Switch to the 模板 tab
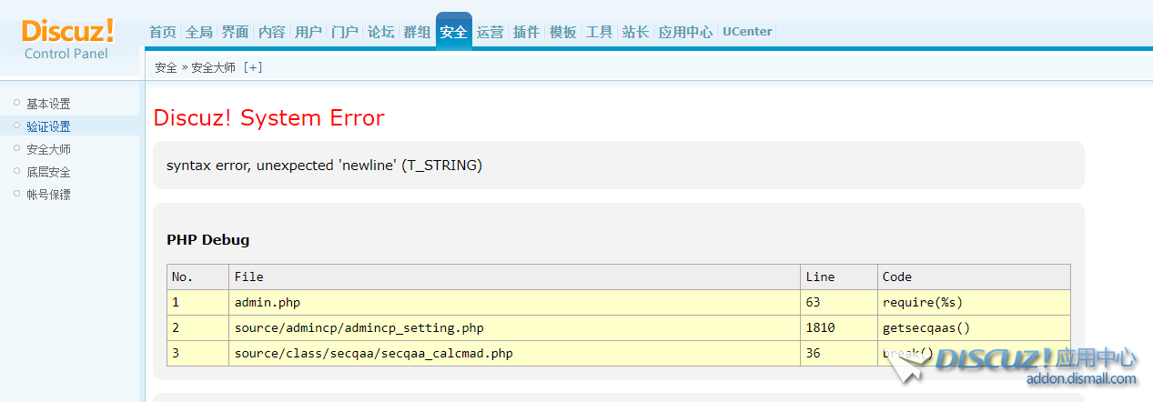Screen dimensions: 1153x402 coord(562,32)
